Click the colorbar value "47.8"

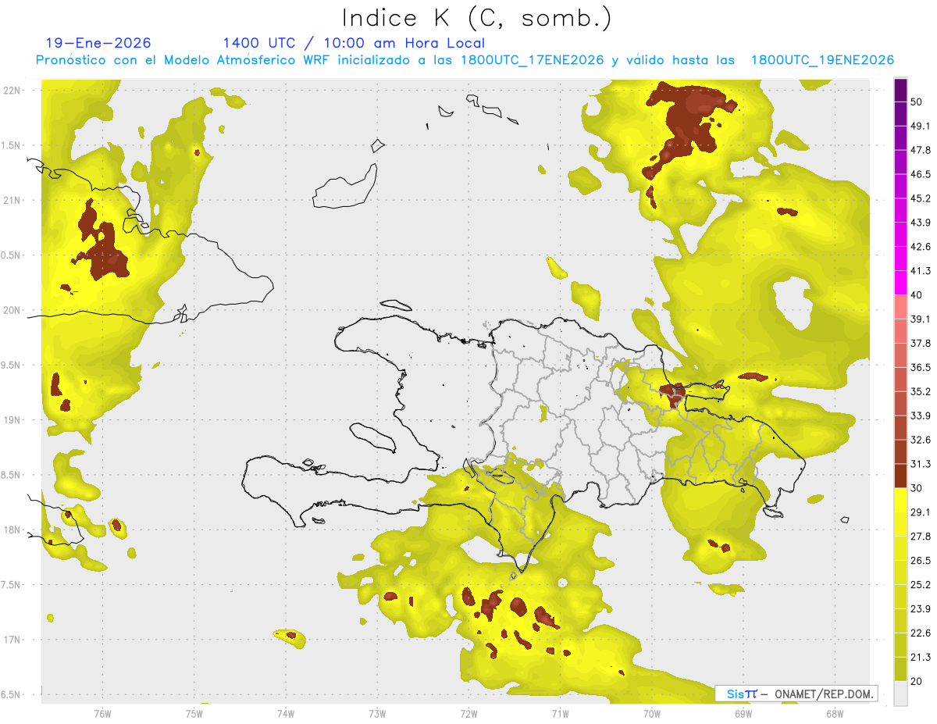tap(921, 150)
